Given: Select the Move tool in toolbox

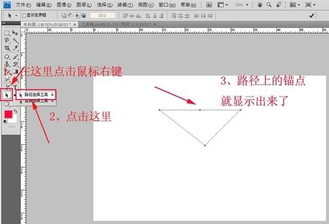Looking at the screenshot, I should tap(15, 33).
